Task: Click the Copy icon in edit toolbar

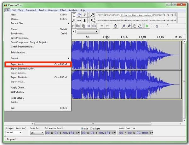Action: (78, 26)
